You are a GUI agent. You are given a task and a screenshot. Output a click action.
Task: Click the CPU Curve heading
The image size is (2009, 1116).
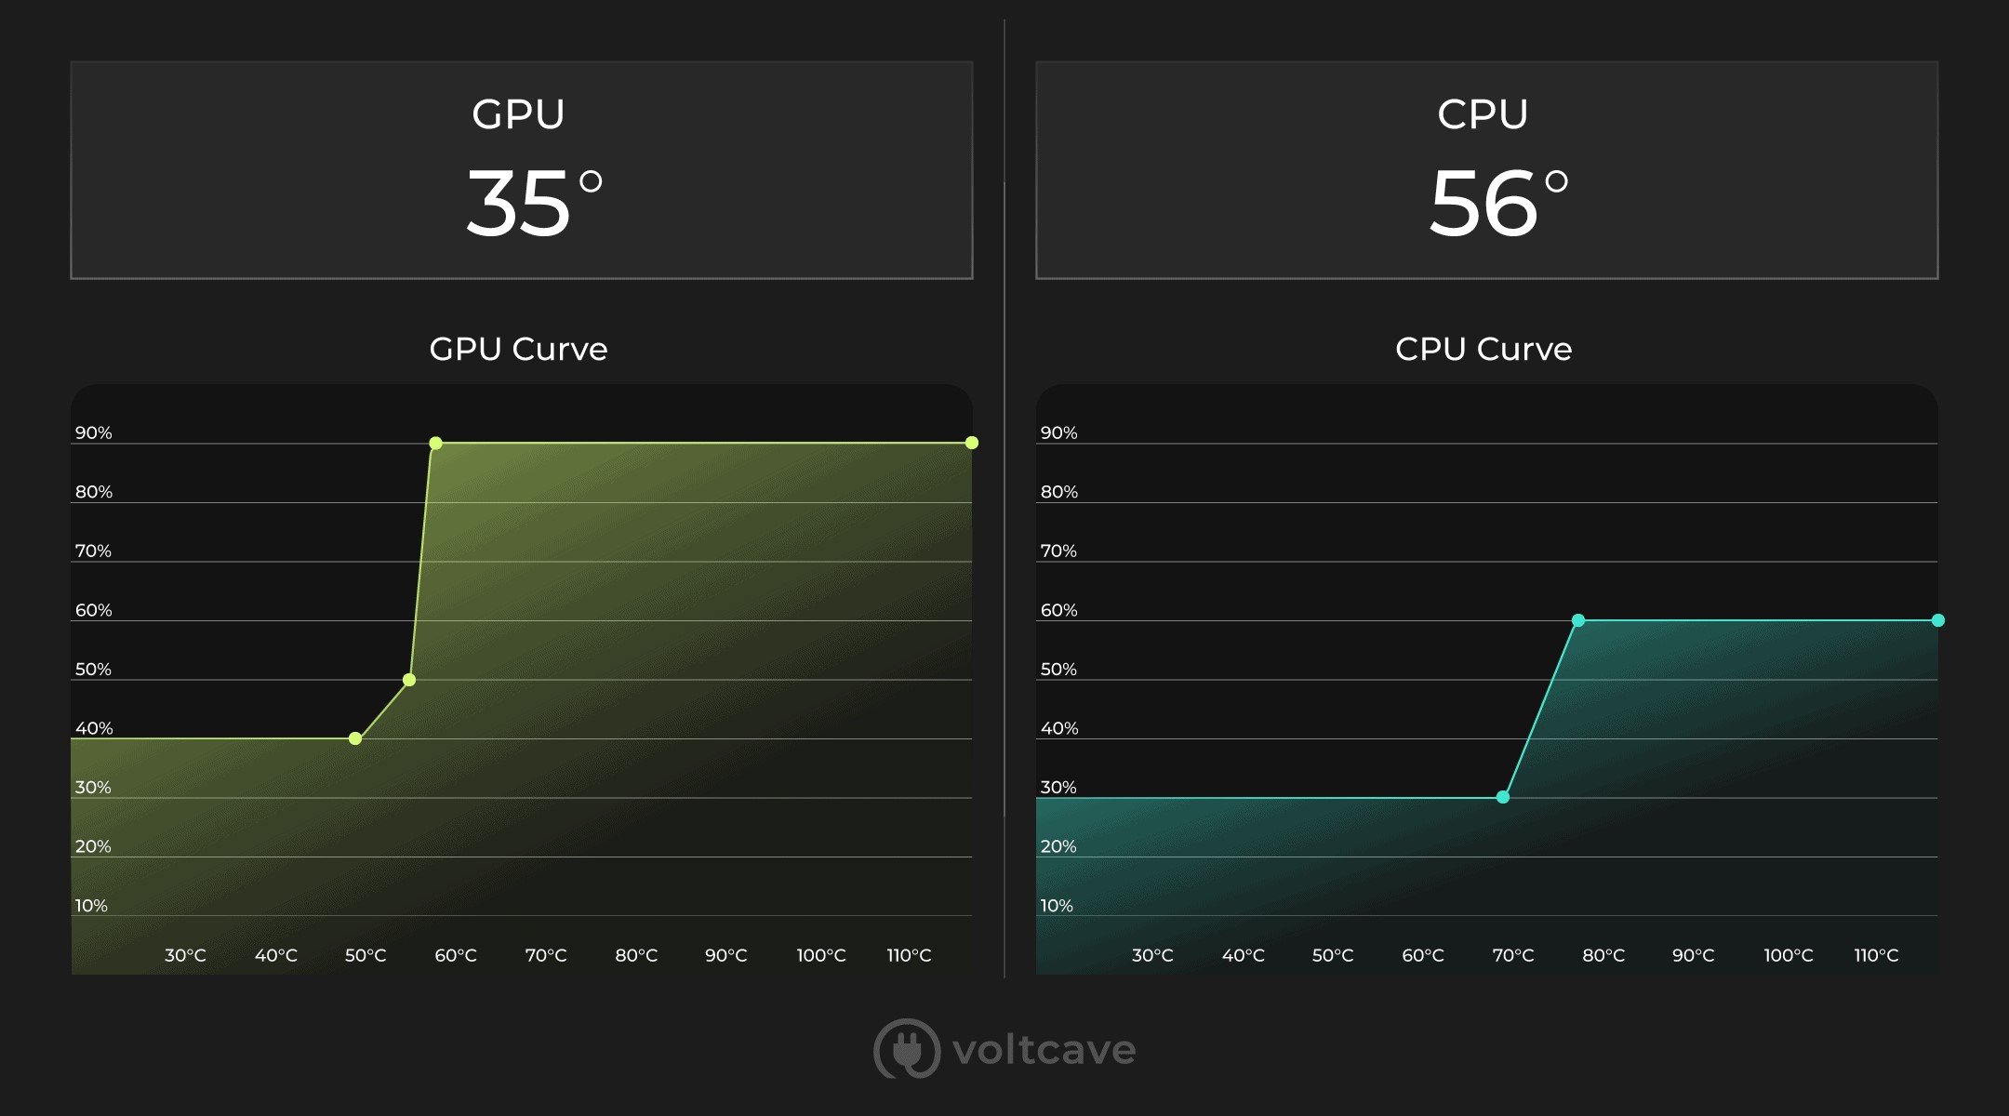pos(1483,349)
